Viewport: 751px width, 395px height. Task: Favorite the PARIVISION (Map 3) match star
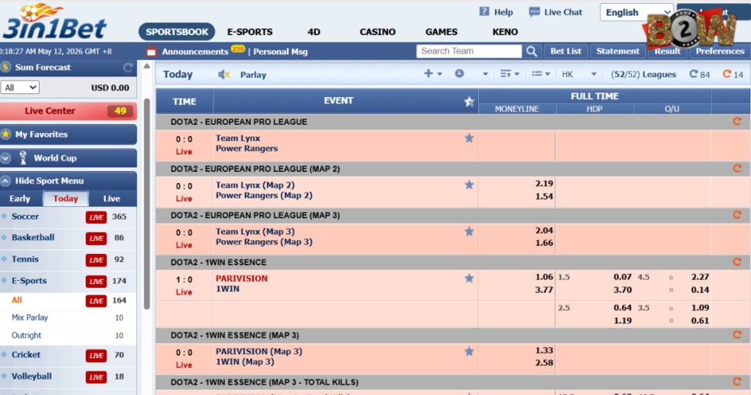[x=469, y=352]
